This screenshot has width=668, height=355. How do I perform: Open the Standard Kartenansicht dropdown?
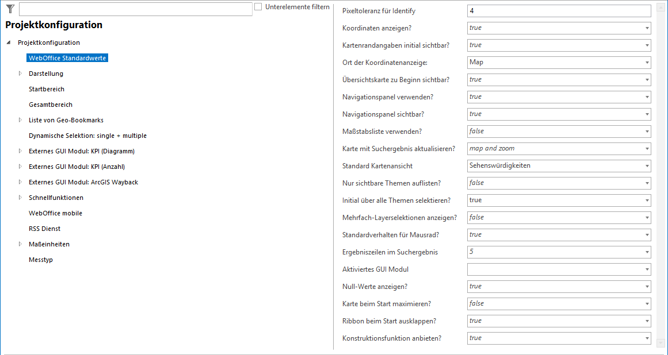(647, 166)
